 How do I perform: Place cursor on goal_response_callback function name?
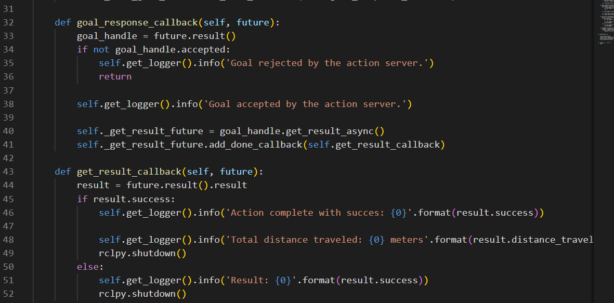click(137, 22)
